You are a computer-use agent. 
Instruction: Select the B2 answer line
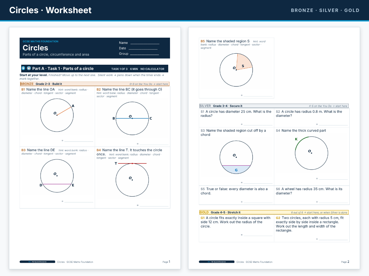154,144
